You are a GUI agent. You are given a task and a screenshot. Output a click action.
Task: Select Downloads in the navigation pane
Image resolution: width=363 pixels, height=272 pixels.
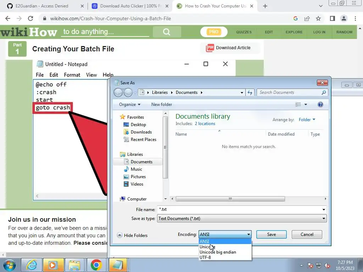tap(141, 132)
